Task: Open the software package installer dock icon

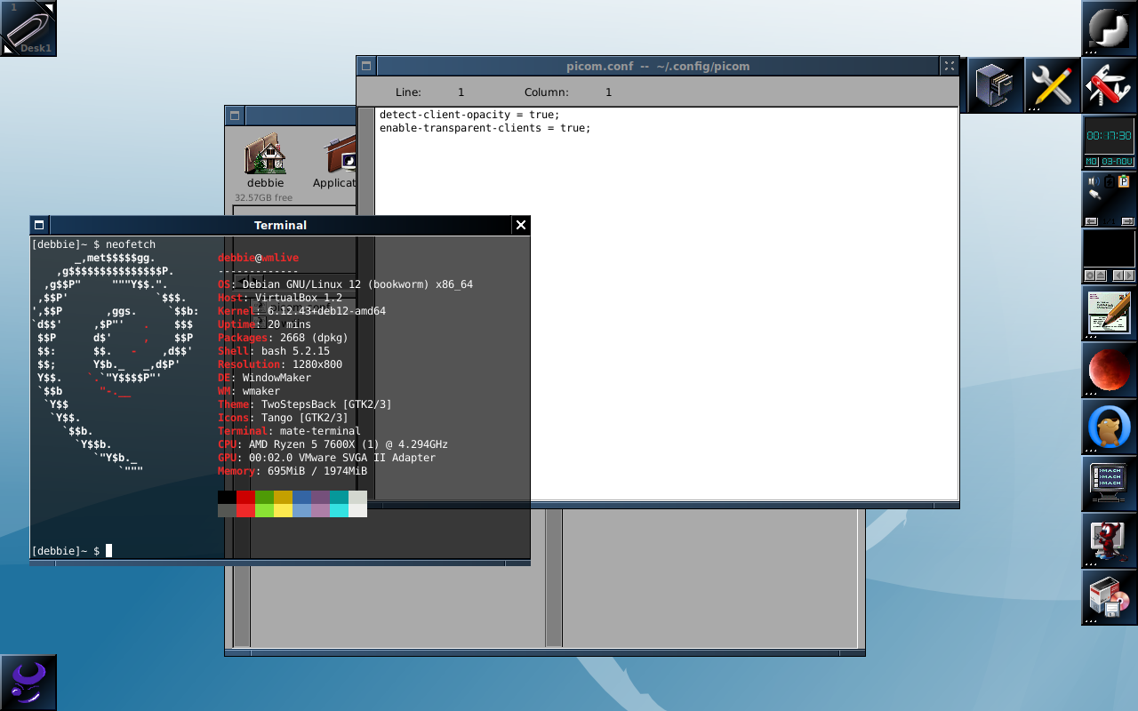Action: [1109, 597]
